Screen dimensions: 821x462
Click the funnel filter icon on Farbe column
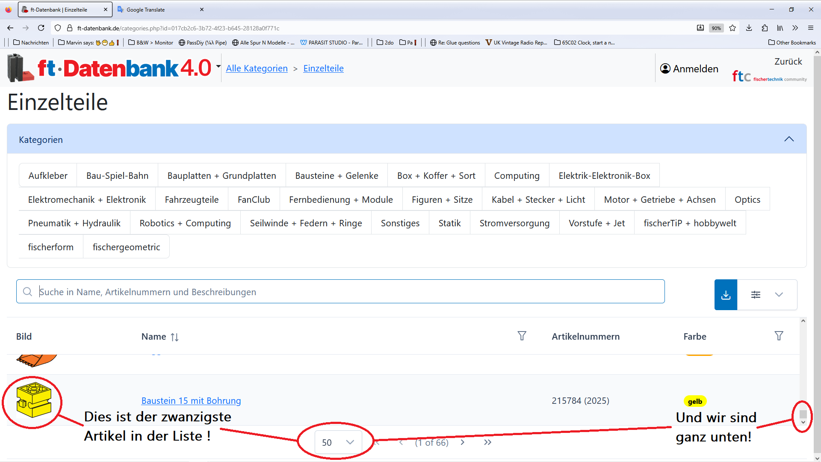tap(779, 336)
